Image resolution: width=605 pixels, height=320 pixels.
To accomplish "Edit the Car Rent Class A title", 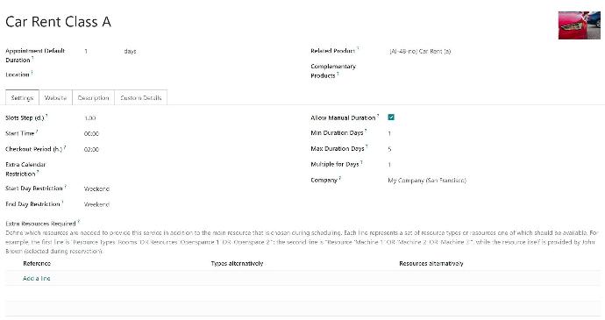I will coord(58,22).
